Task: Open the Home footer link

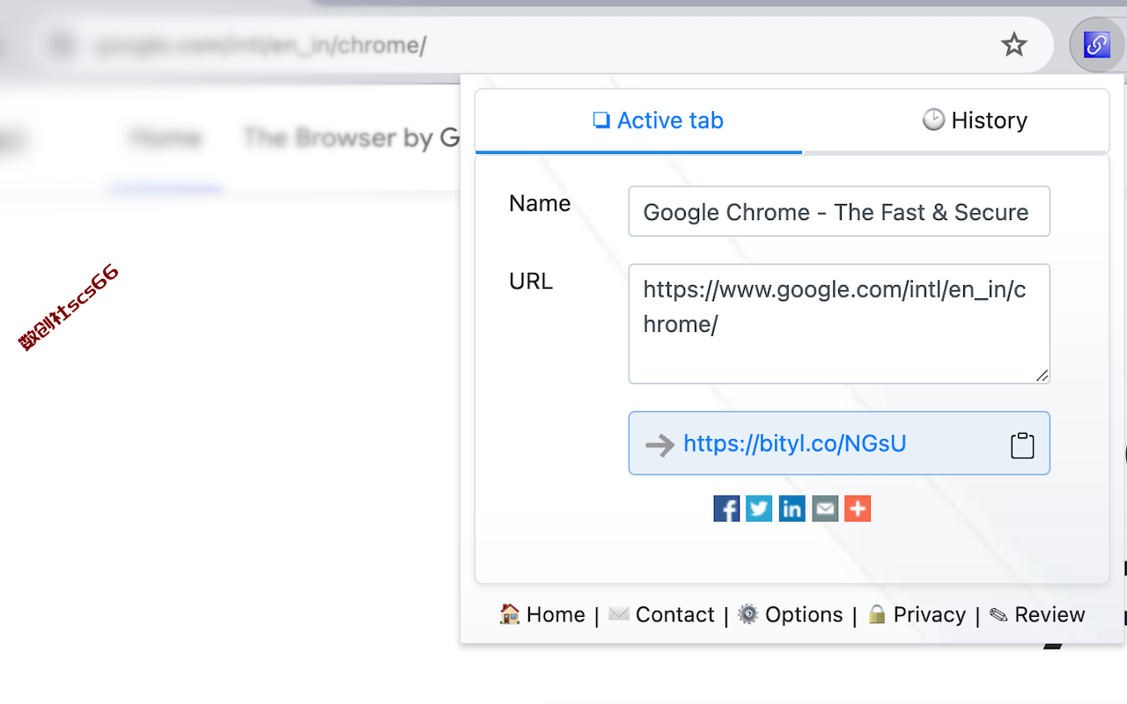Action: point(542,614)
